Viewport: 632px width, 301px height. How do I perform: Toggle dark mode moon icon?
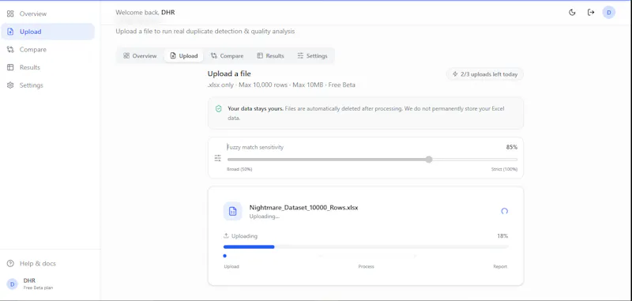point(572,13)
